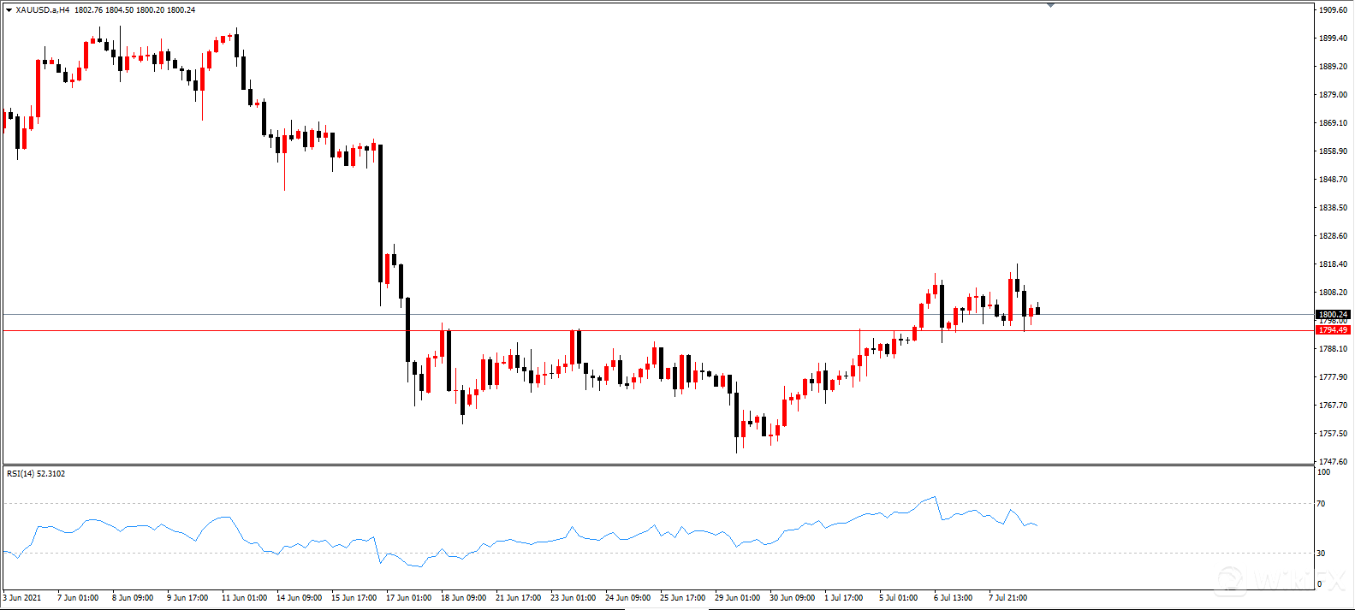The width and height of the screenshot is (1355, 610).
Task: Click the 1858.90 price on the scale
Action: pos(1333,151)
